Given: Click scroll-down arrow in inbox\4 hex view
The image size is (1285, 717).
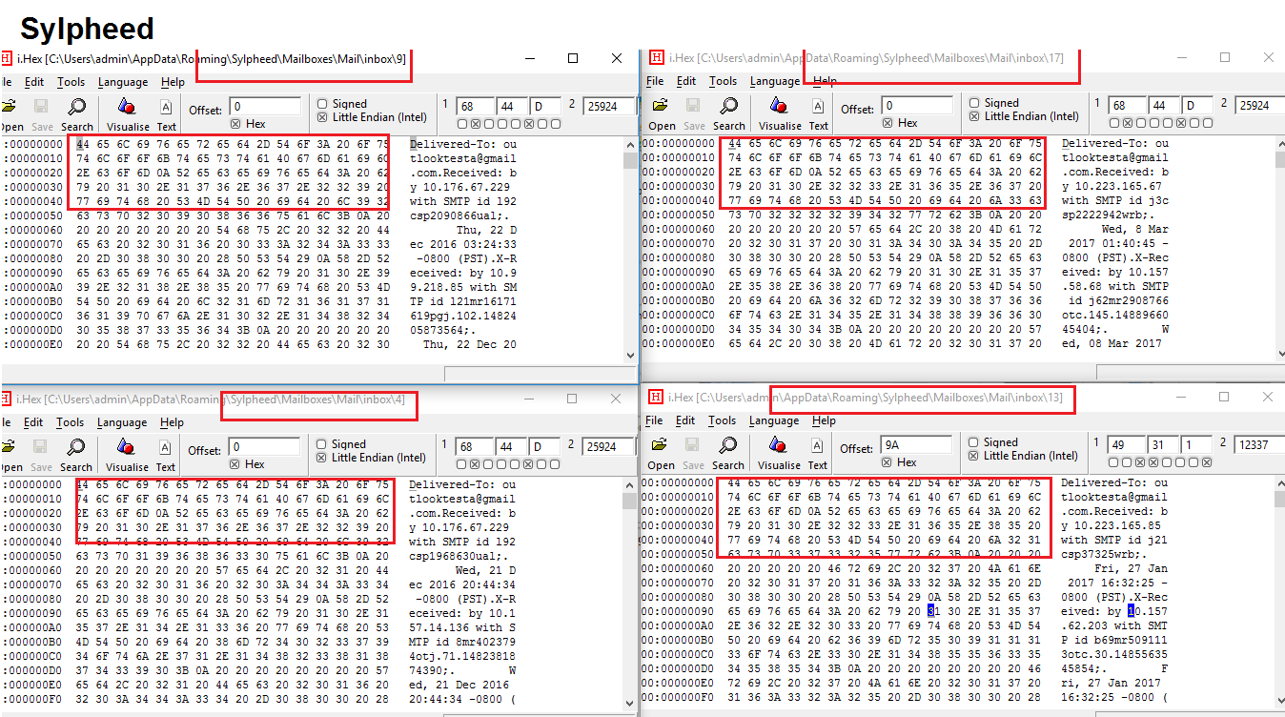Looking at the screenshot, I should [x=629, y=704].
